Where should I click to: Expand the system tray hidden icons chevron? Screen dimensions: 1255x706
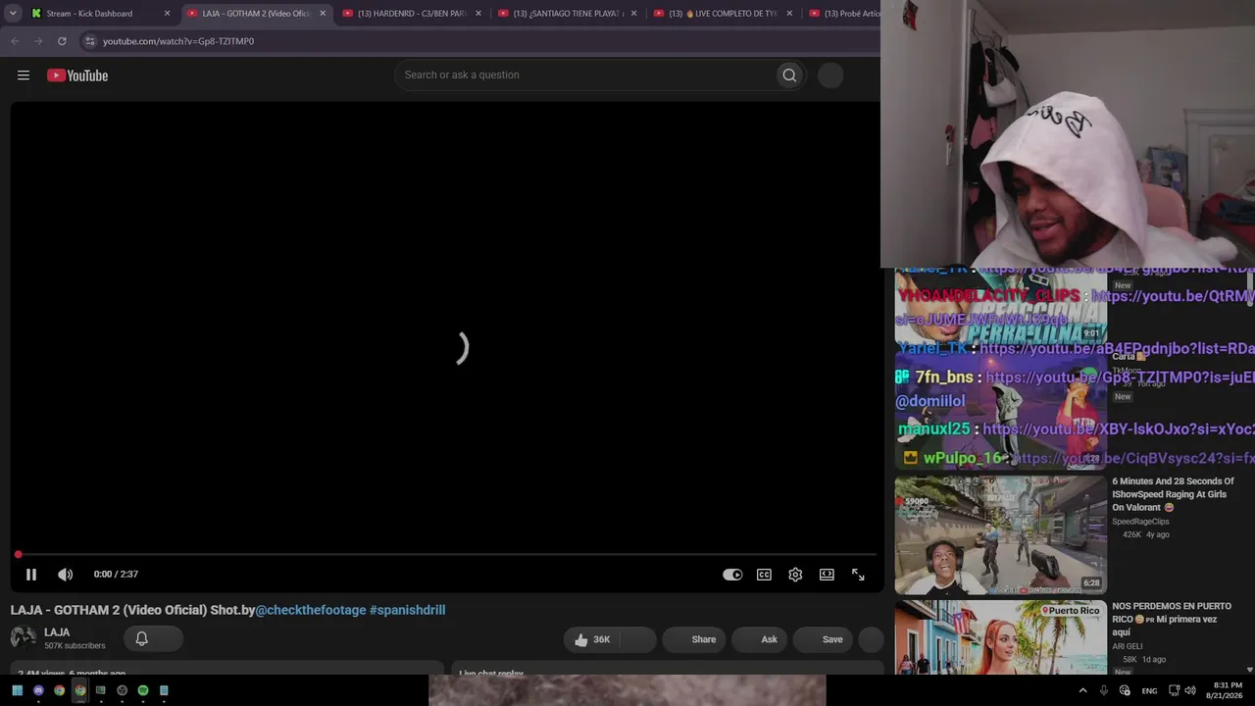1082,690
